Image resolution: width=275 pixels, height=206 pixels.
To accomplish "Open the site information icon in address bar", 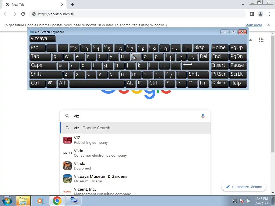I will pos(34,14).
